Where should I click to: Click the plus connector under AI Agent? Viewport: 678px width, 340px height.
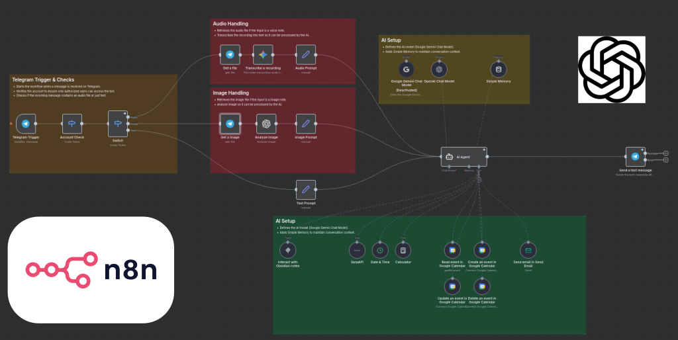(x=478, y=179)
